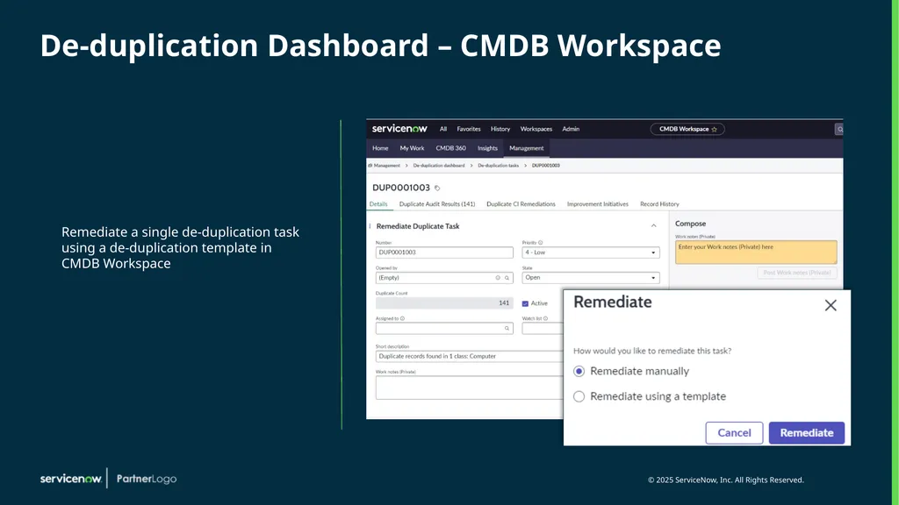Screen dimensions: 899x505
Task: Open the All menu in the top bar
Action: (443, 130)
